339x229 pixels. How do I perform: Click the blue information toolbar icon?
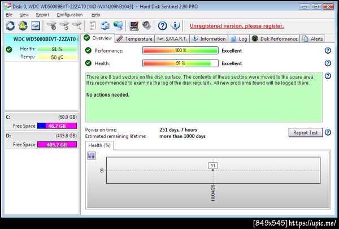point(175,26)
